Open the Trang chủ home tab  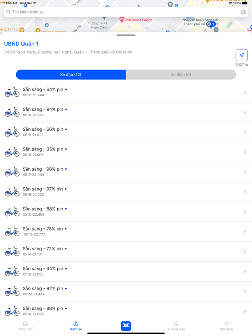(25, 326)
